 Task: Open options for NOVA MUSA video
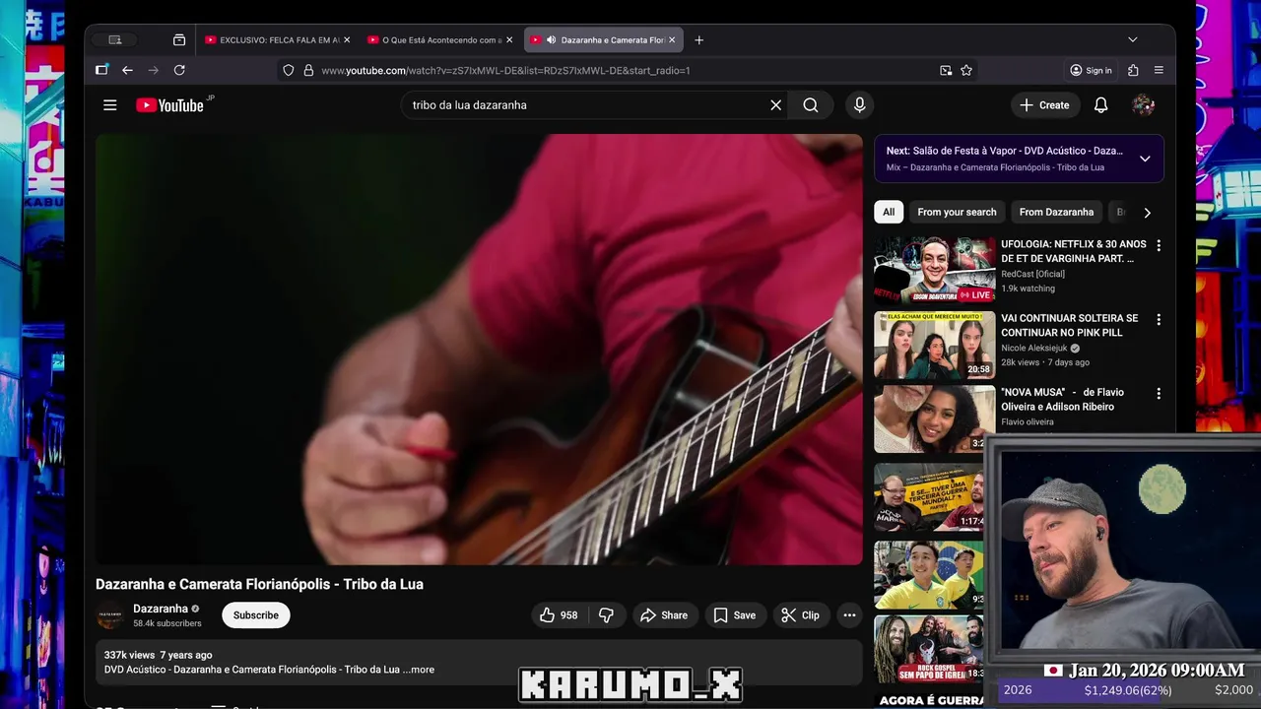point(1159,393)
